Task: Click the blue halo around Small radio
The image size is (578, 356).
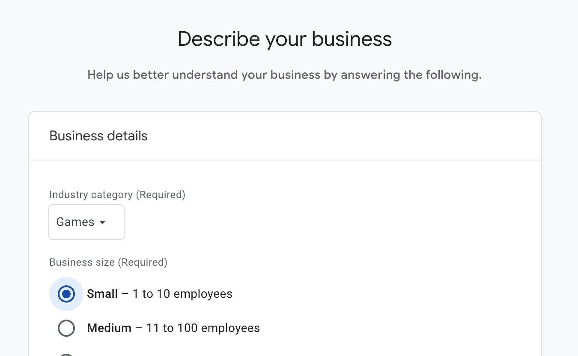Action: click(66, 294)
